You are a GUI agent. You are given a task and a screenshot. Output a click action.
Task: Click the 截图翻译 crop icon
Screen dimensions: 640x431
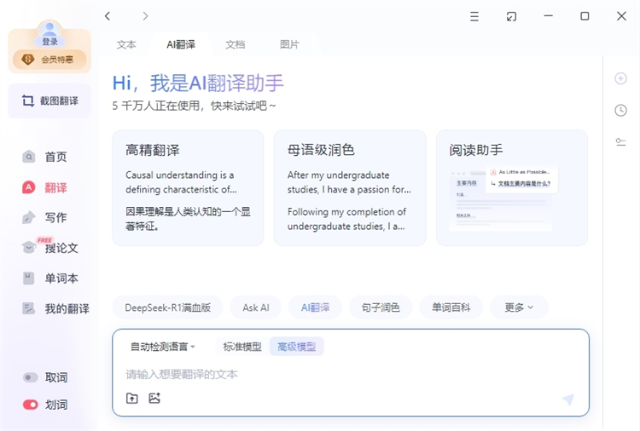pos(28,101)
